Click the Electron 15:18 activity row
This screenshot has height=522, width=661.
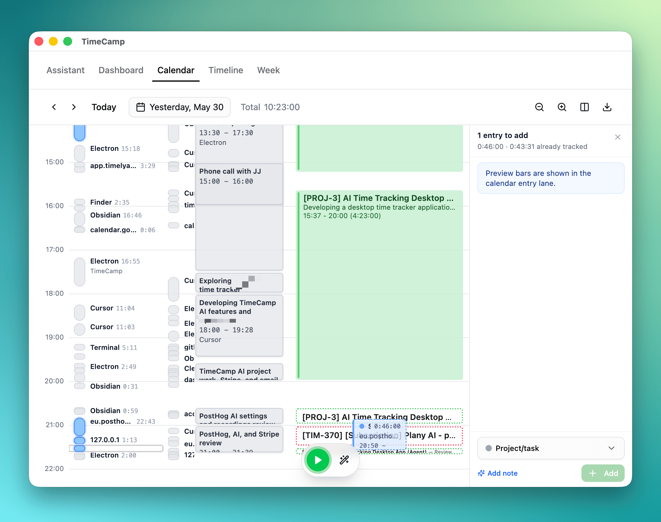tap(115, 149)
